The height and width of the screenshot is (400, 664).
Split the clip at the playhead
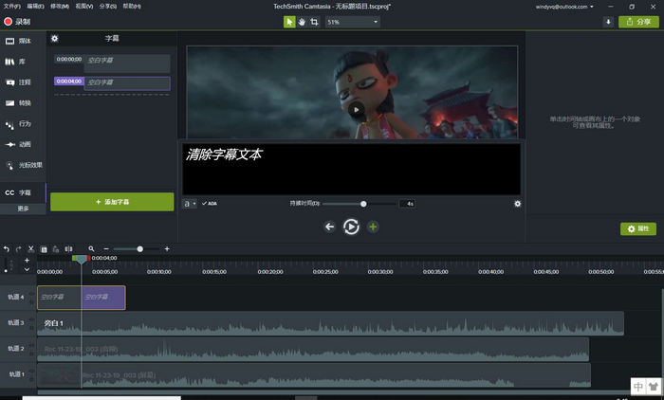point(68,249)
